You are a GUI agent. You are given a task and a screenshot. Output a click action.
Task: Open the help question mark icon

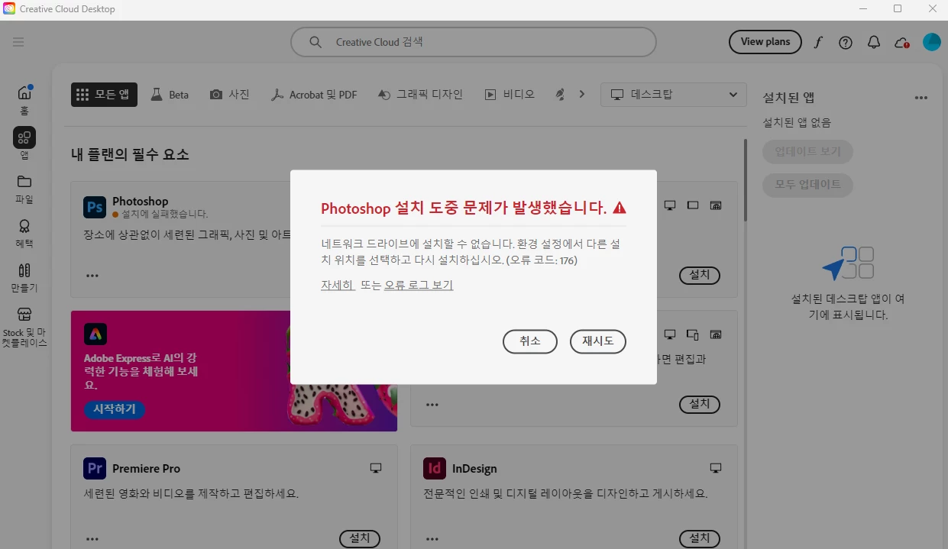[x=846, y=42]
